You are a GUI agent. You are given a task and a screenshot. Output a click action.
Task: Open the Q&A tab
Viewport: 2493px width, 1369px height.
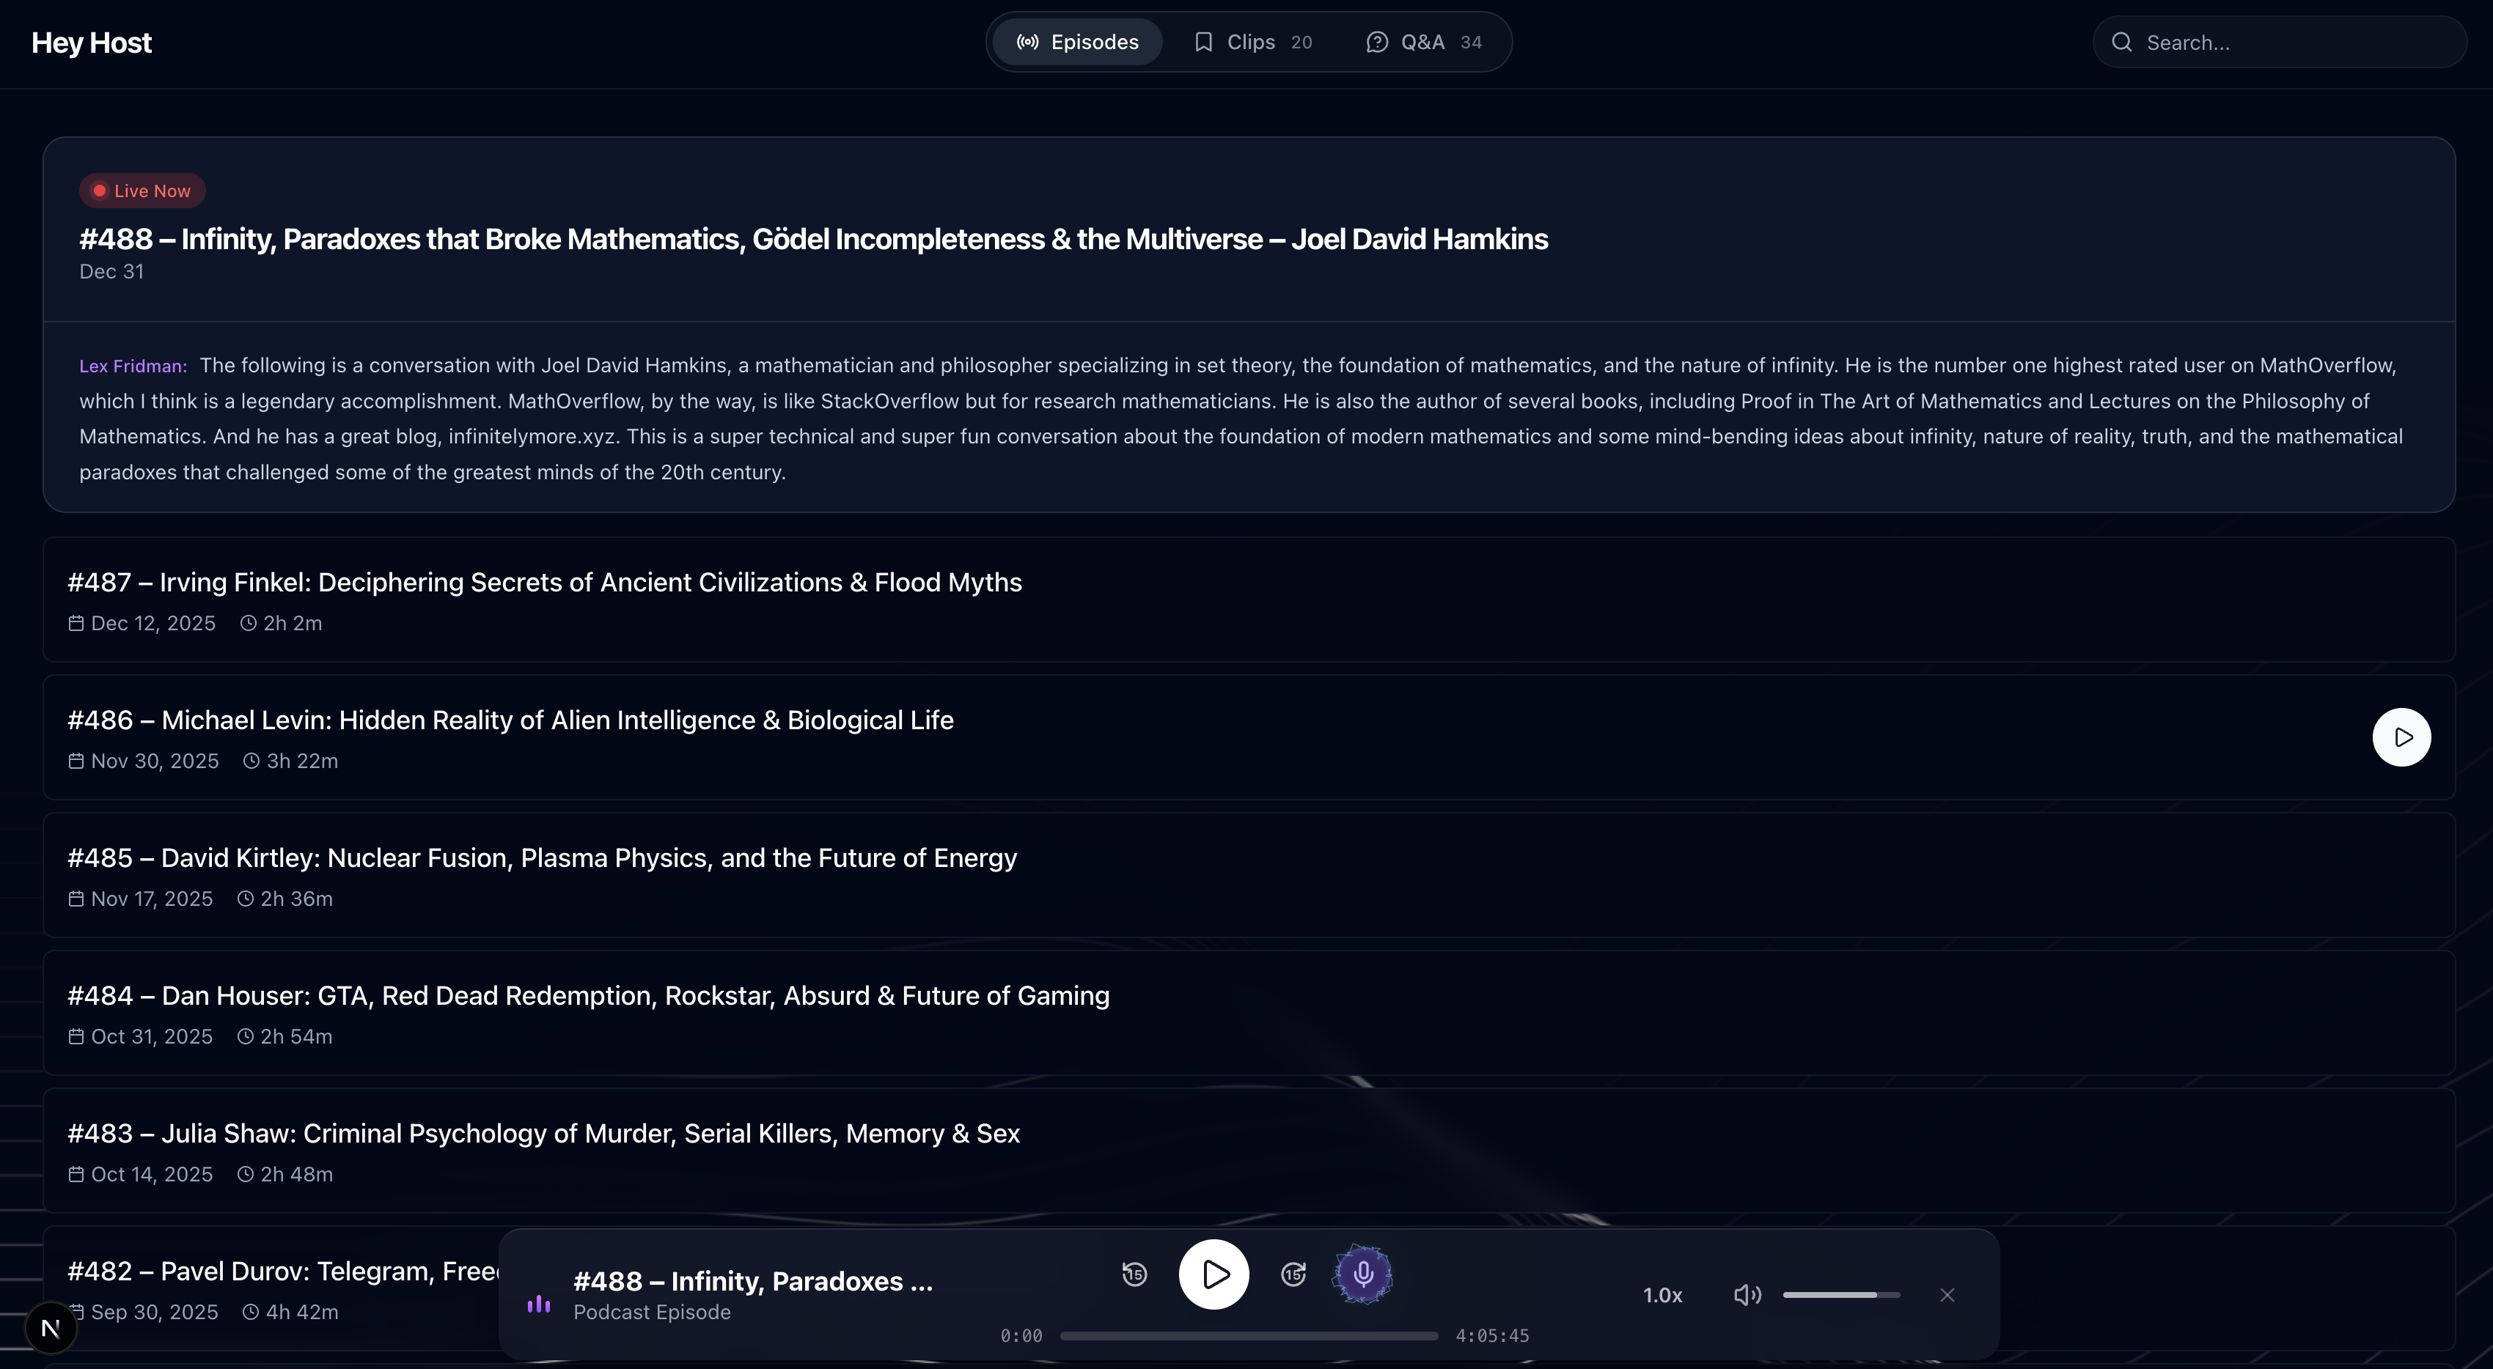click(x=1422, y=43)
